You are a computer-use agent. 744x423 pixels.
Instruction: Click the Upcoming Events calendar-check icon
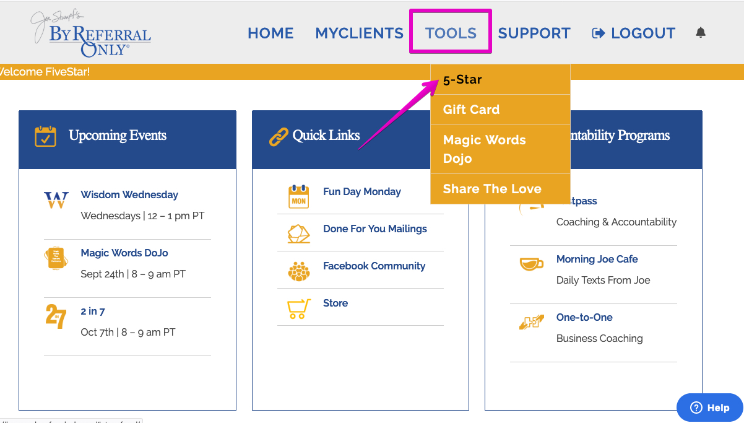coord(45,136)
